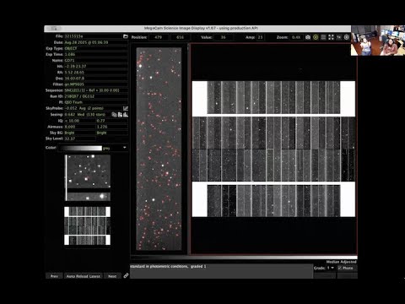Click the zoomed star field thumbnail on left panel
The image size is (405, 304).
88,177
